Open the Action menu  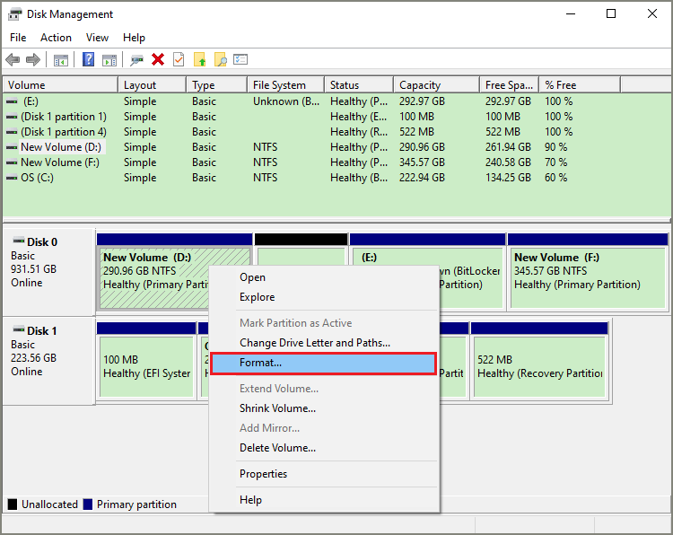coord(56,38)
